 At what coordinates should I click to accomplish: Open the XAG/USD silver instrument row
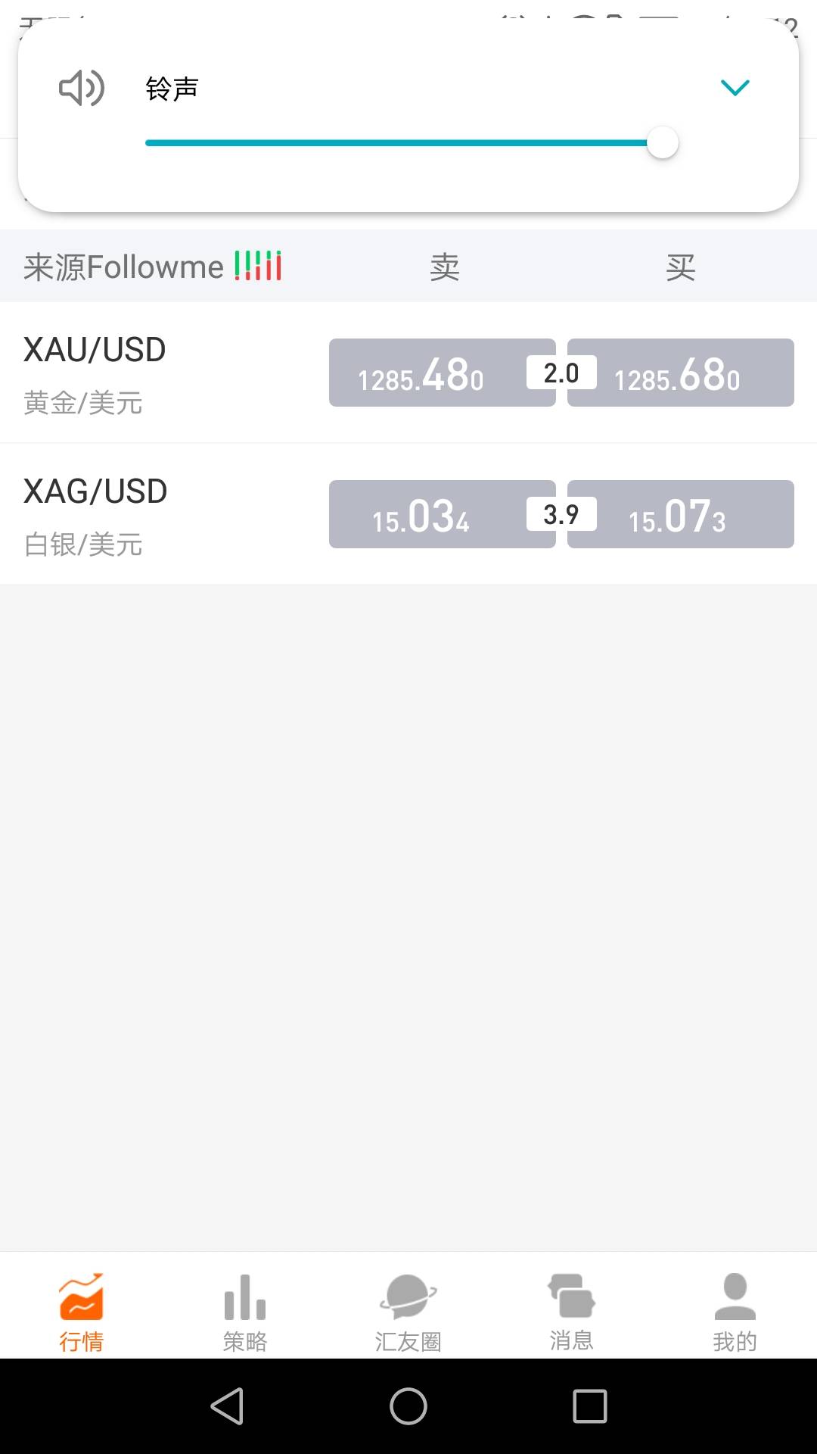(408, 514)
